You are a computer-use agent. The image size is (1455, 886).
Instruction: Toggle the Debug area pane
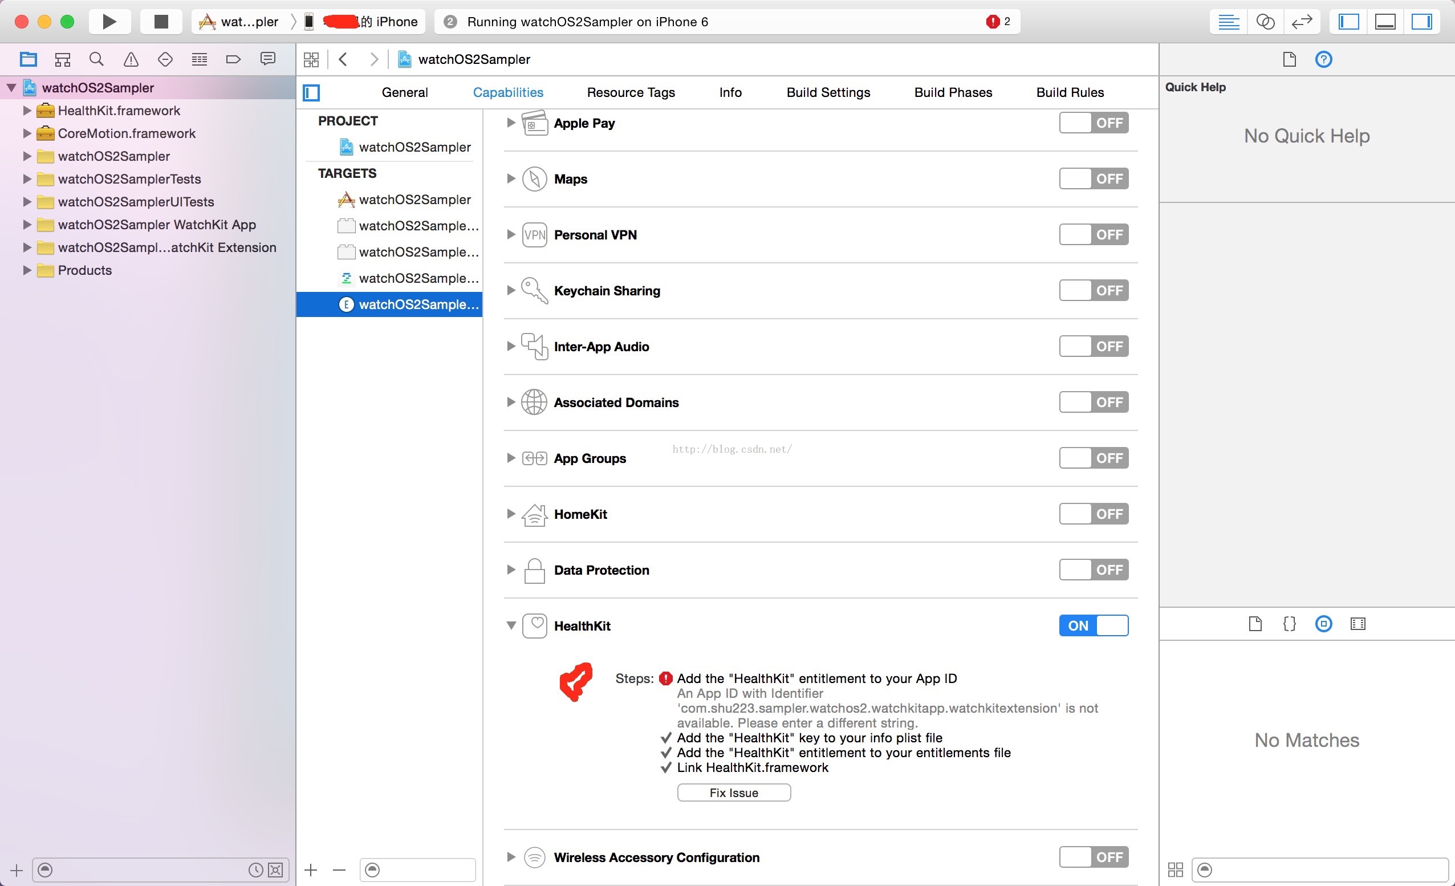point(1385,22)
